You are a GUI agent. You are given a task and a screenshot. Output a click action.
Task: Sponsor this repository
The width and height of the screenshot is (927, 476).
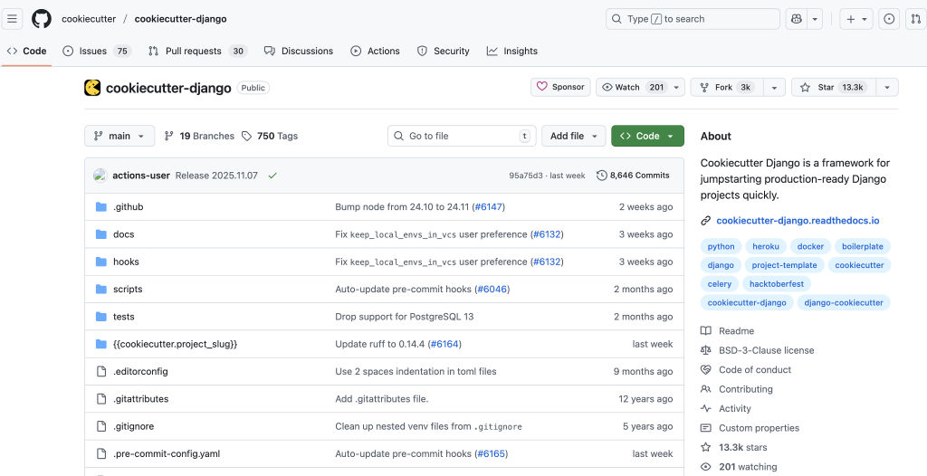(x=560, y=87)
